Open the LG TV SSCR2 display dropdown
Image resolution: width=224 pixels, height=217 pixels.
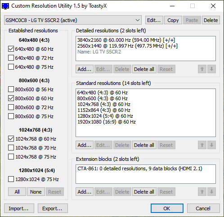[73, 20]
